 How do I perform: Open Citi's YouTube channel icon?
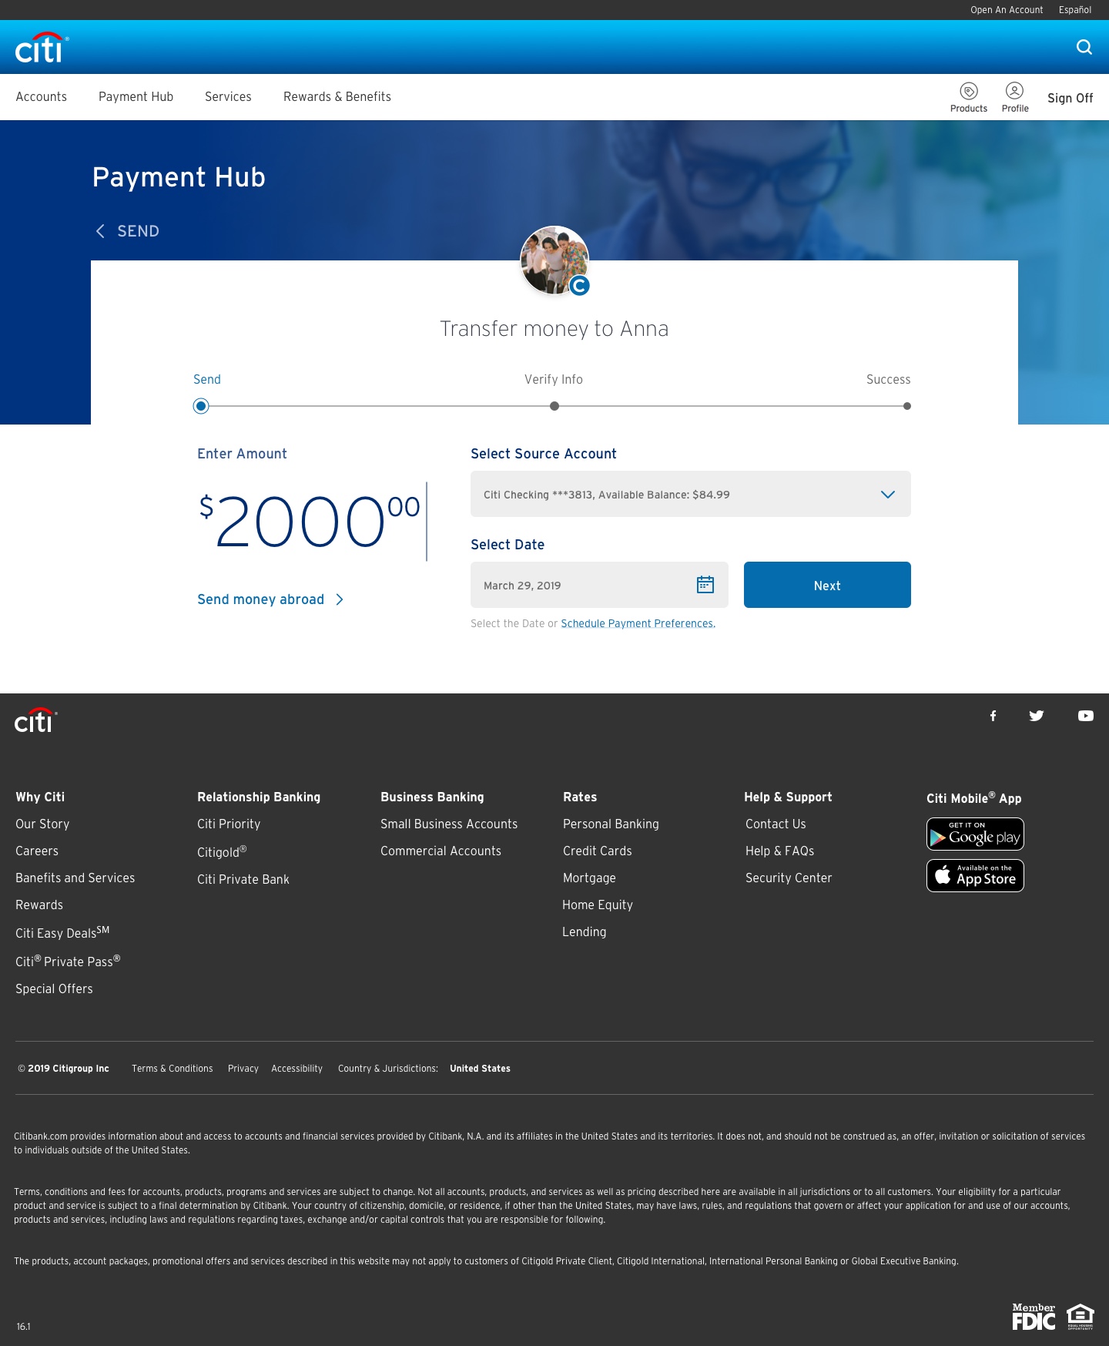1086,716
